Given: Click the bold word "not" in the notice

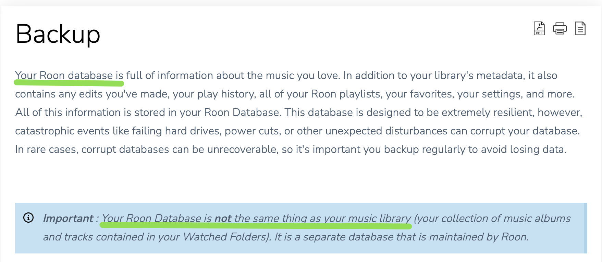Looking at the screenshot, I should [x=223, y=218].
